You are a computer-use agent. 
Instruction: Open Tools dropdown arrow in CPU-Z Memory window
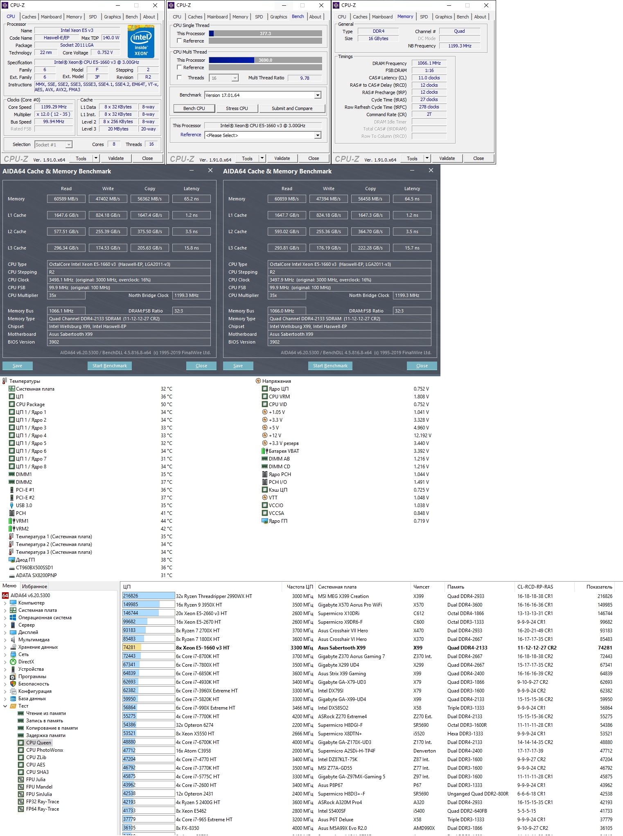tap(427, 158)
